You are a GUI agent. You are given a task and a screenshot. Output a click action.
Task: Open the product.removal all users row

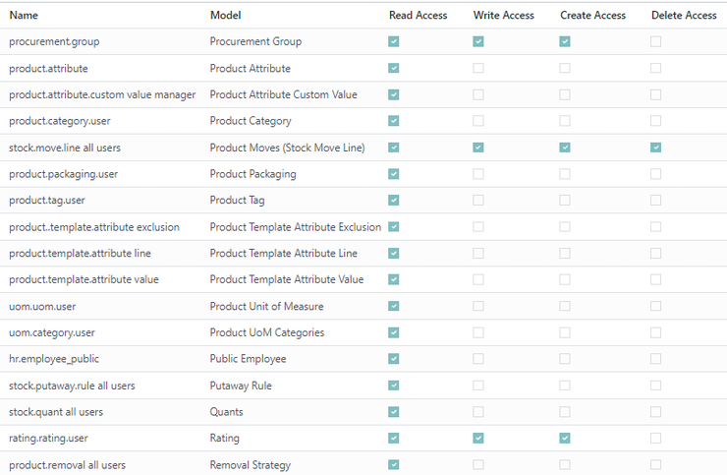tap(363, 465)
